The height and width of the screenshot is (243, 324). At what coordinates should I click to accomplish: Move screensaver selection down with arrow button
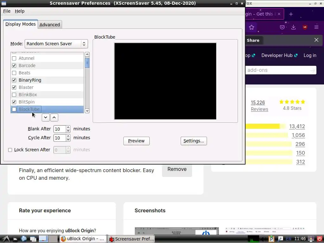click(46, 117)
